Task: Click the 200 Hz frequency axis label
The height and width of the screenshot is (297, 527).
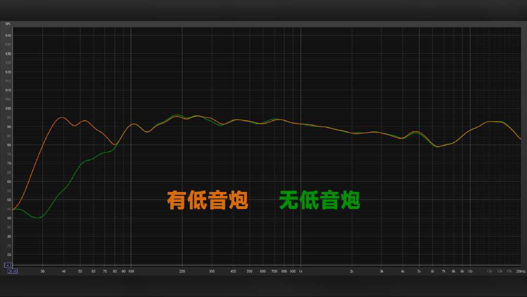Action: click(x=182, y=271)
